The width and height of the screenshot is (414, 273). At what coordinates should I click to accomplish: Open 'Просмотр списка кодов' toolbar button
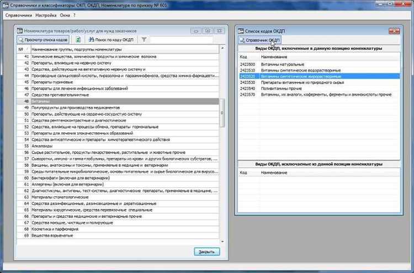coord(44,40)
